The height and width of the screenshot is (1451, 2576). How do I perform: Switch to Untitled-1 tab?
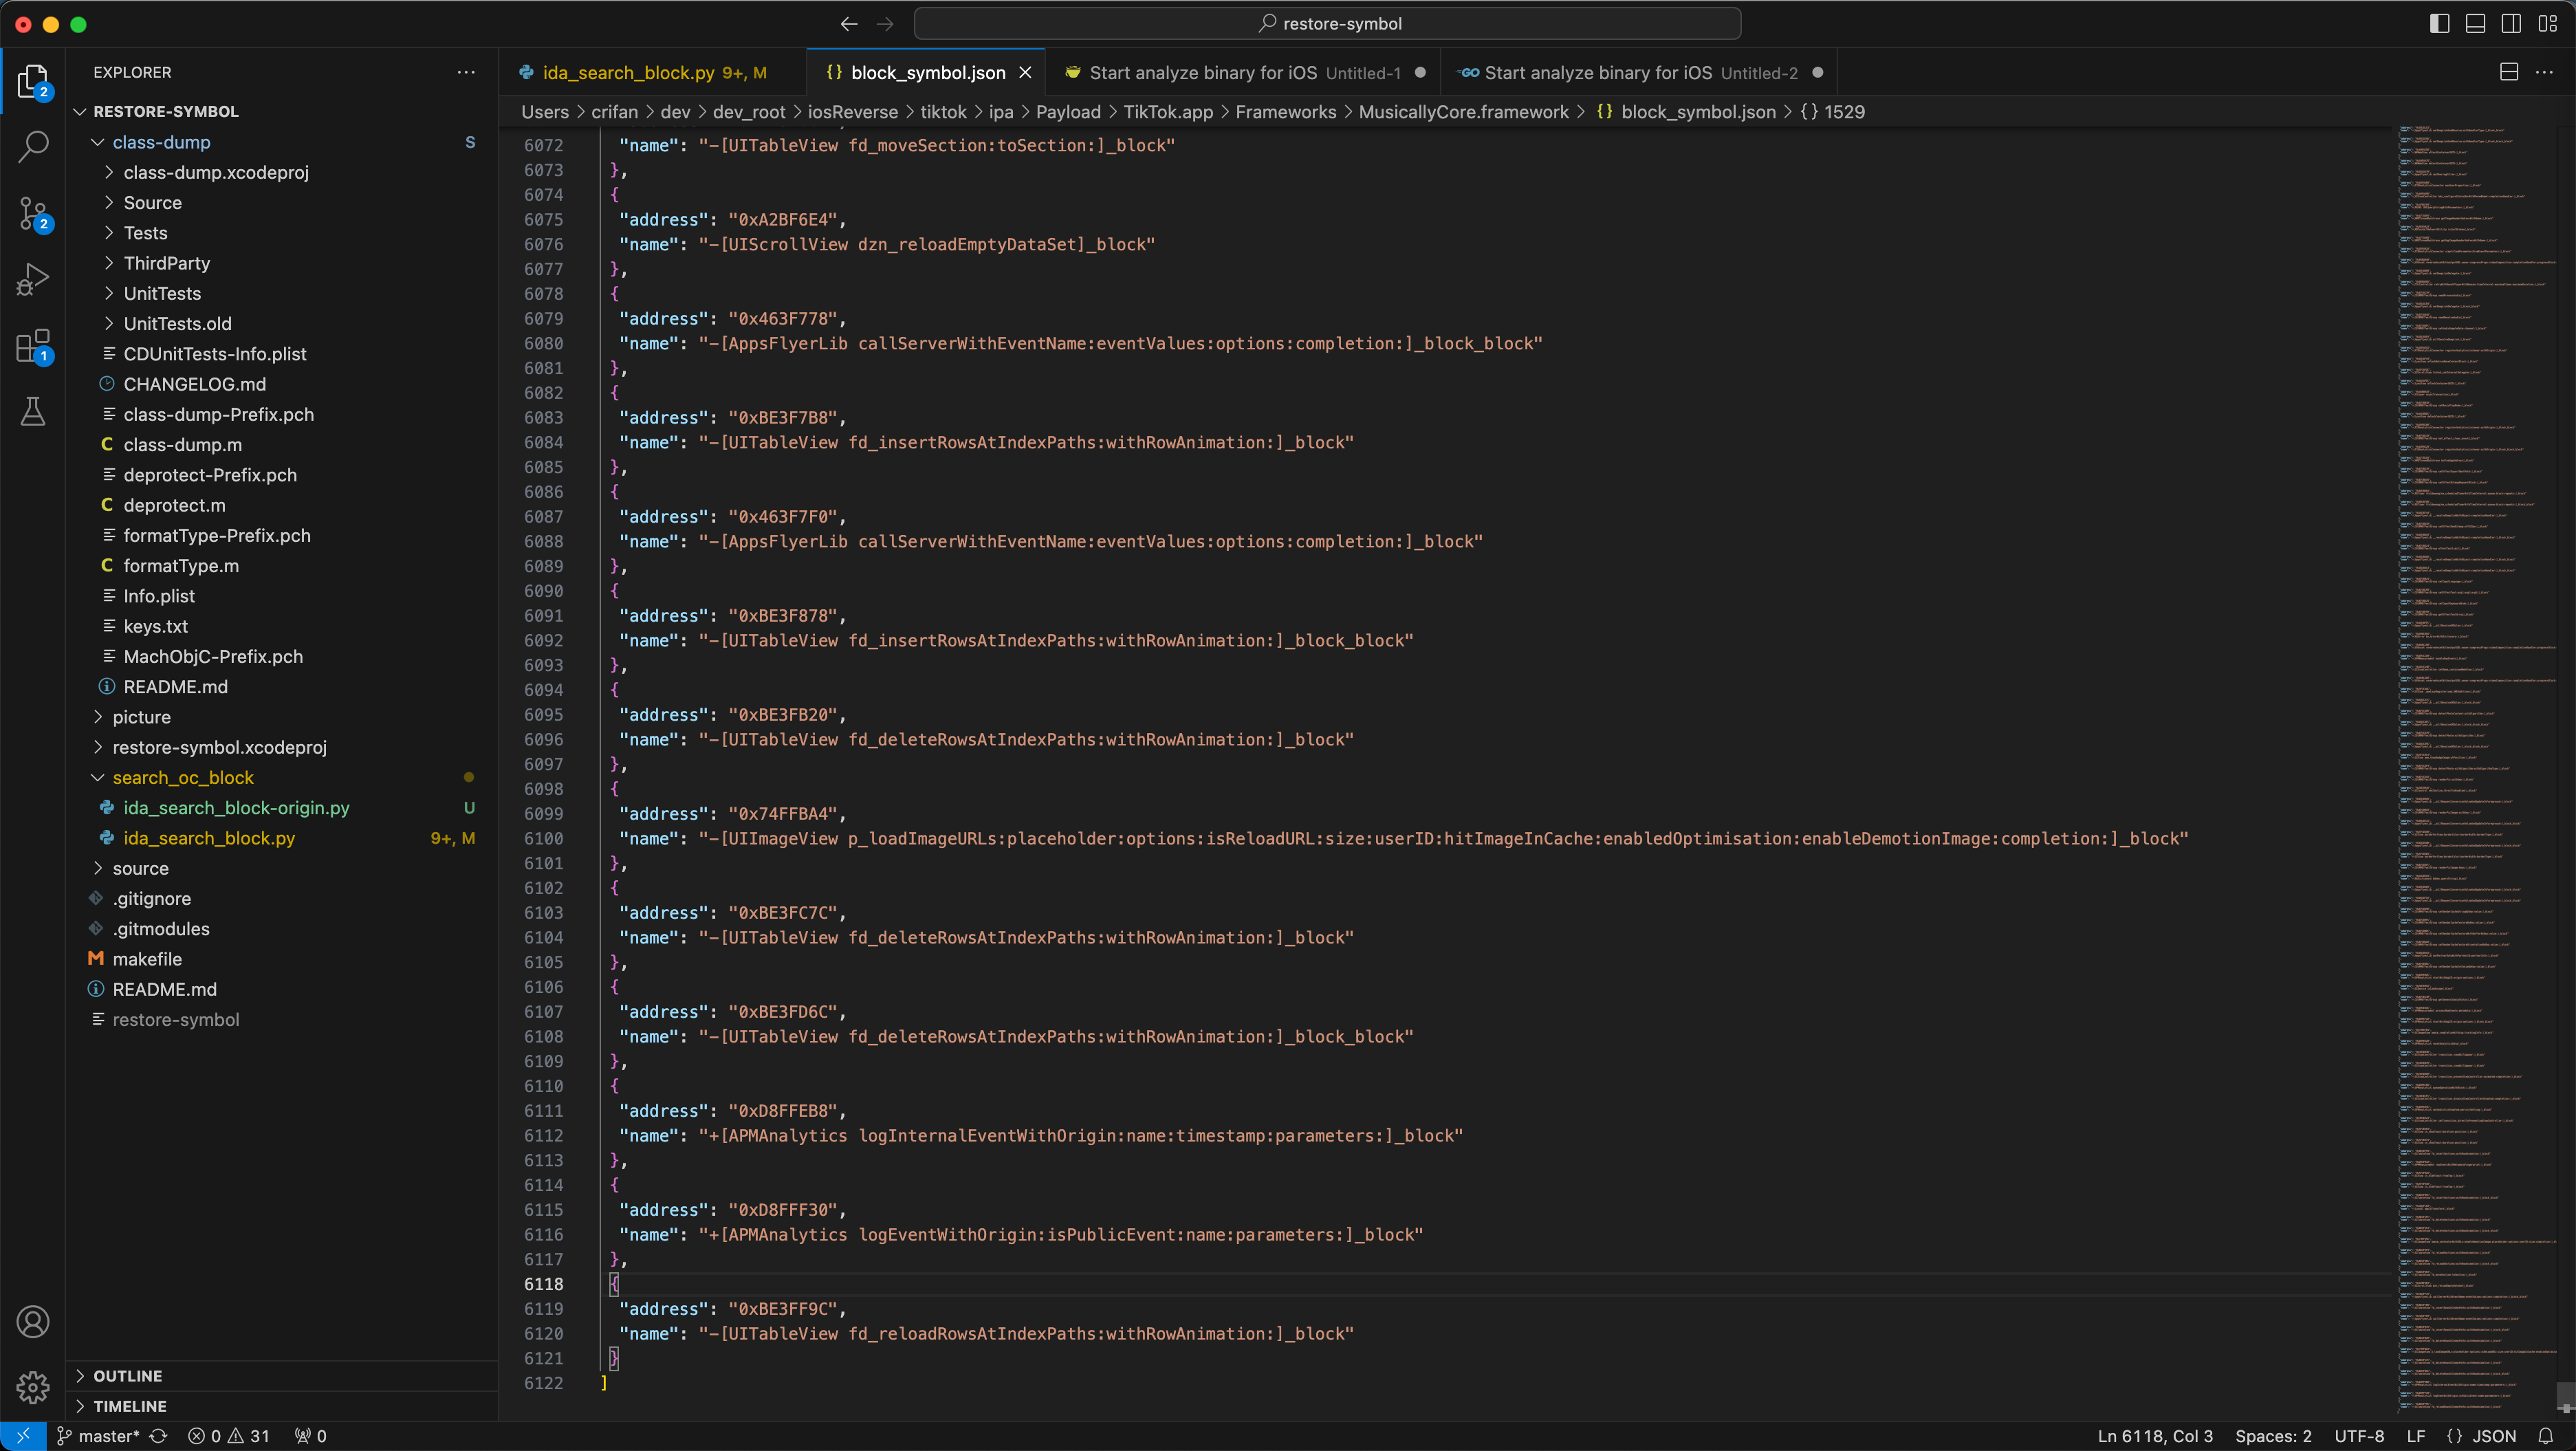pos(1243,72)
